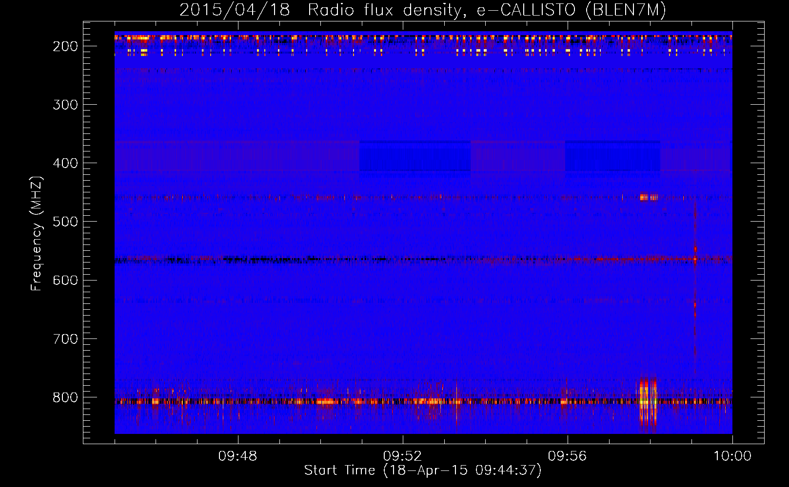
Task: Click the 09:48 time tick label
Action: coord(238,456)
